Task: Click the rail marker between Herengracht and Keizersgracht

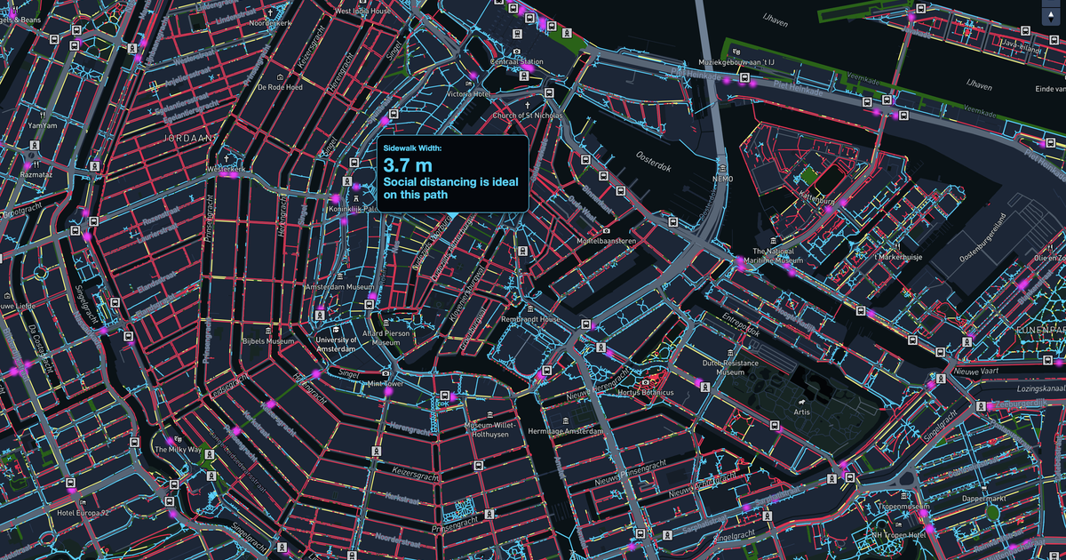Action: [377, 452]
